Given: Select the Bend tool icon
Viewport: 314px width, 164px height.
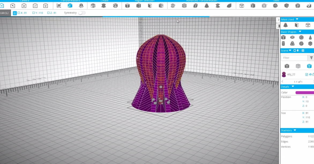Looking at the screenshot, I should [x=229, y=6].
